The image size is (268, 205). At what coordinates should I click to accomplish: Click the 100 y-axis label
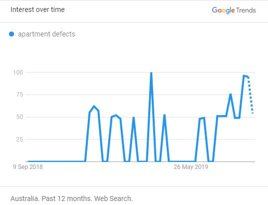click(x=18, y=72)
